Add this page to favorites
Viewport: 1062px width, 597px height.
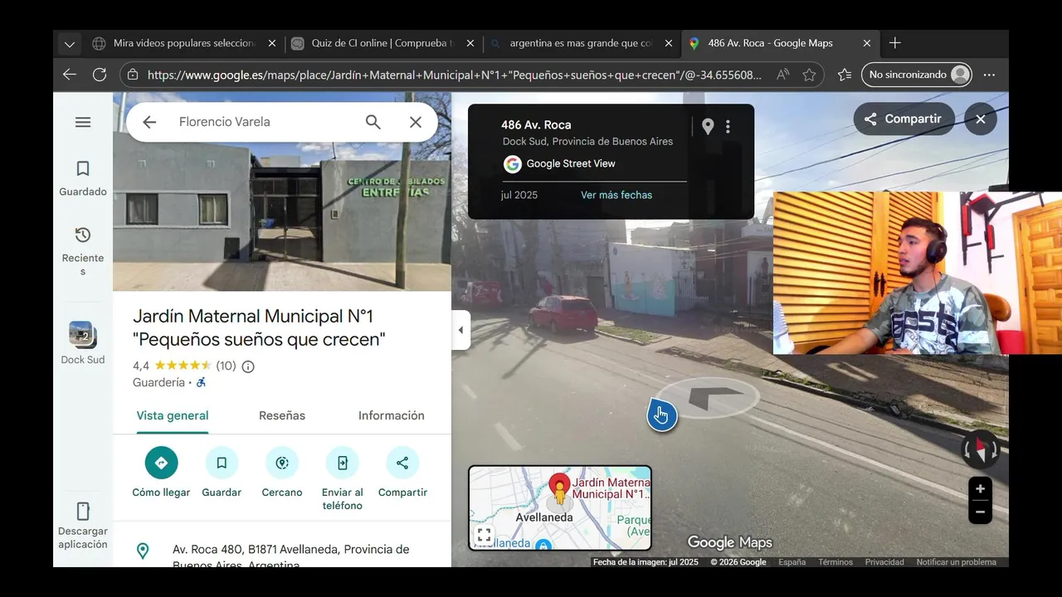[809, 75]
